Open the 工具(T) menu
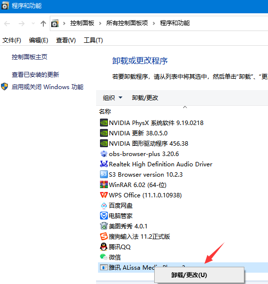The height and width of the screenshot is (284, 268). pyautogui.click(x=93, y=40)
